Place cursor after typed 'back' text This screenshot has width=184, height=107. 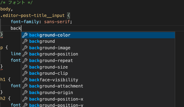click(x=21, y=28)
